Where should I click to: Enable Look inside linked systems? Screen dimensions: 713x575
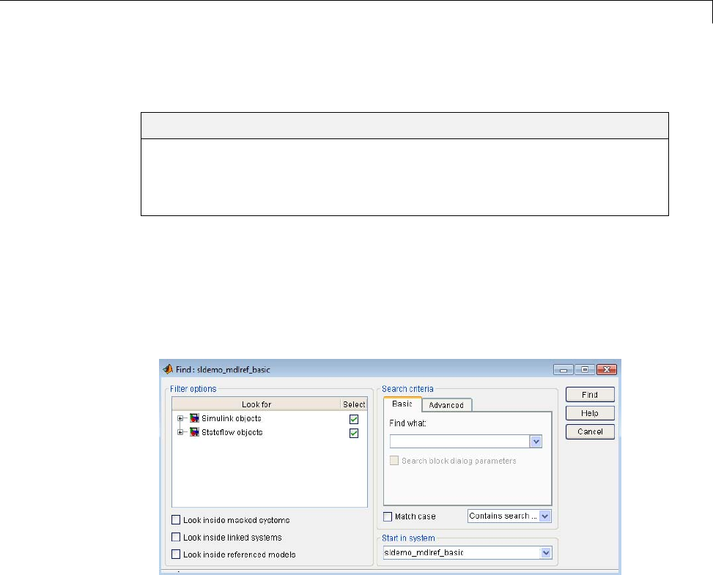point(176,537)
